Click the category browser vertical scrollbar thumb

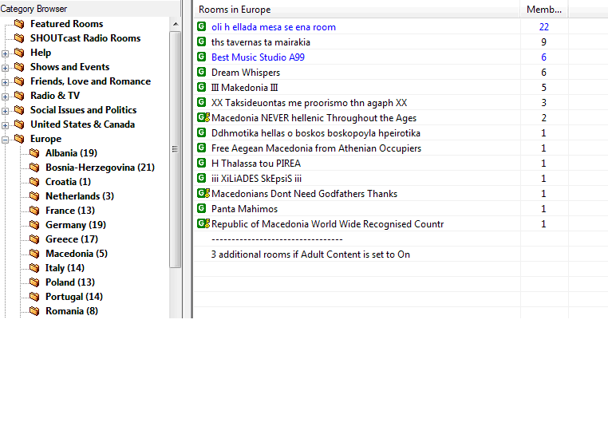point(176,149)
